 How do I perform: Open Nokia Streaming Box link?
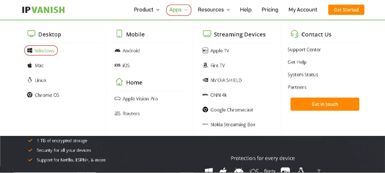click(233, 124)
